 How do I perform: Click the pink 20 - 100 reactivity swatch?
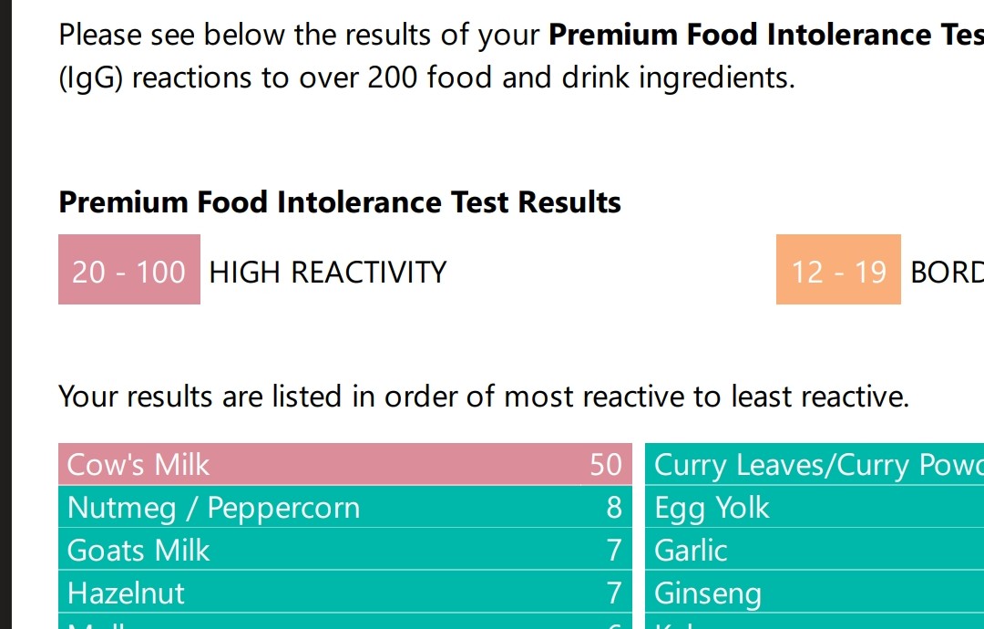(128, 270)
